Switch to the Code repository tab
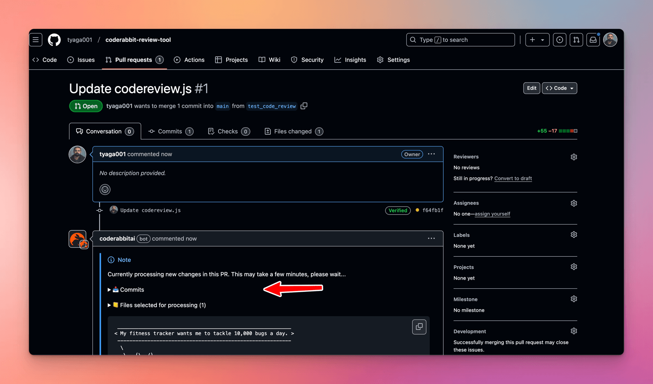Viewport: 653px width, 384px height. [45, 60]
